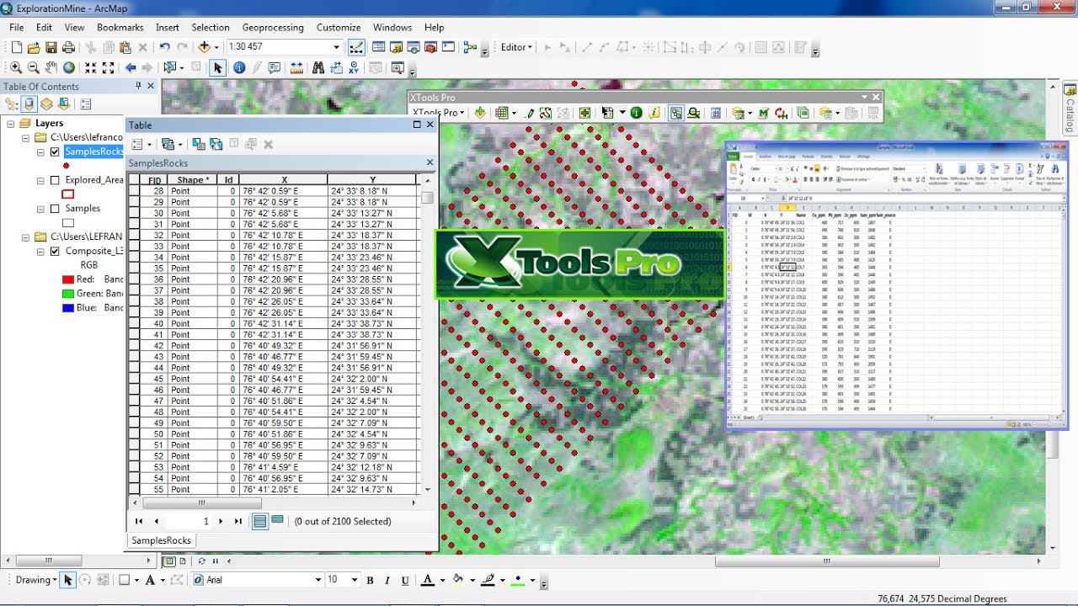Click the Red band color swatch
The height and width of the screenshot is (606, 1078).
68,279
